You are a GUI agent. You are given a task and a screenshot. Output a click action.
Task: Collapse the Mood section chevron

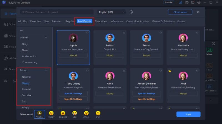click(46, 70)
